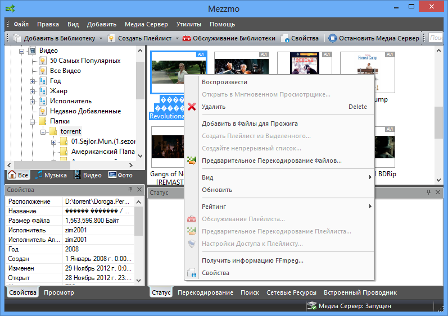The image size is (448, 316).
Task: Switch to the Перекодирование tab
Action: point(205,292)
